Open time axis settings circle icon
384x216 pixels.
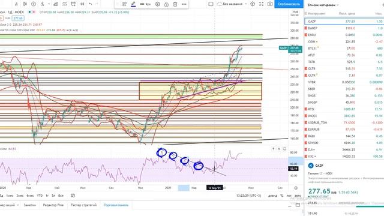point(296,188)
